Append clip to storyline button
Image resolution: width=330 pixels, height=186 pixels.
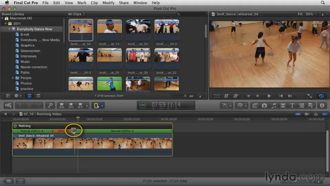(80, 105)
